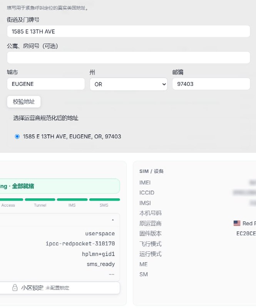Click the street address field 1585 E 13TH AVE

pyautogui.click(x=129, y=31)
